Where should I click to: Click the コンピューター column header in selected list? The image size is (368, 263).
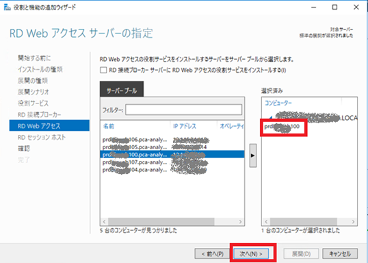click(278, 103)
